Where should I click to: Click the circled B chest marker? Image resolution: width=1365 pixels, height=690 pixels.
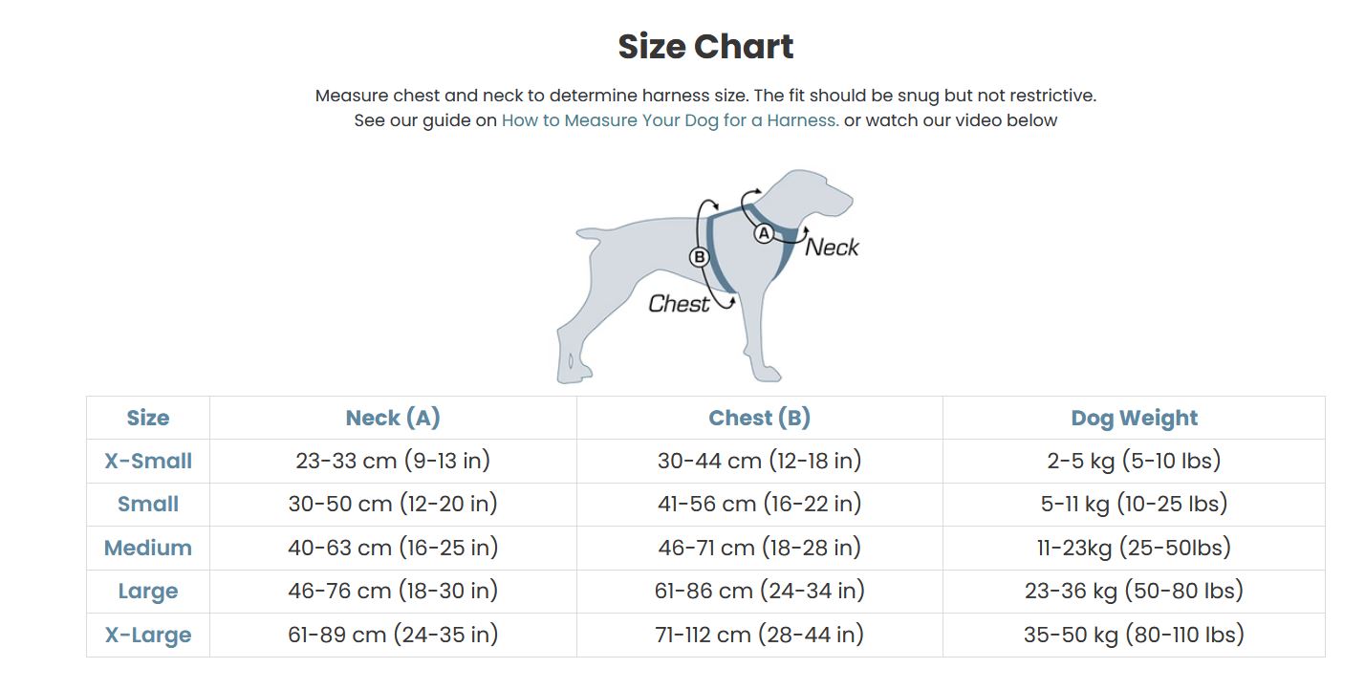(x=699, y=256)
